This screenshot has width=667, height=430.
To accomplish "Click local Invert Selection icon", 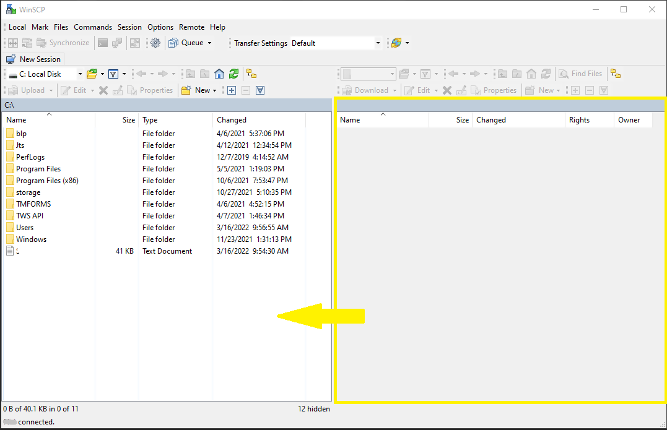I will (x=260, y=90).
